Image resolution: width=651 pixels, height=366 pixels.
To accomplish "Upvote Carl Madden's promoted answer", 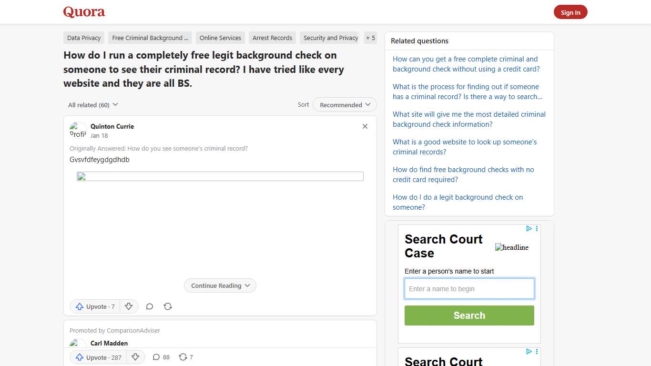I will [x=97, y=357].
